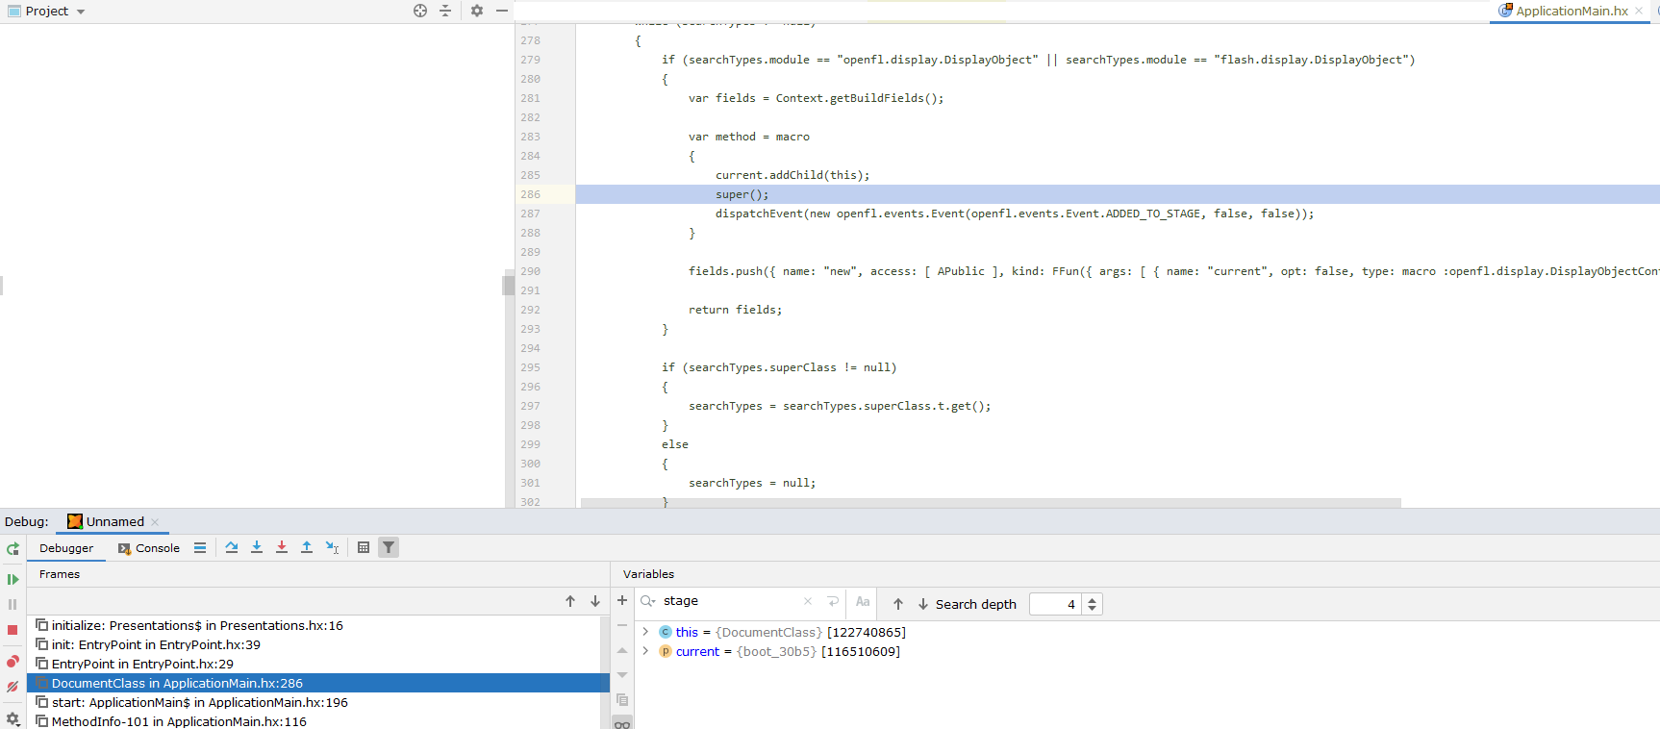
Task: Click the Step Over icon
Action: pos(232,547)
